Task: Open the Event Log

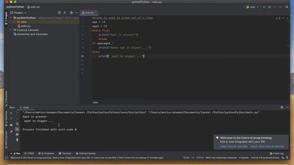Action: tap(277, 154)
